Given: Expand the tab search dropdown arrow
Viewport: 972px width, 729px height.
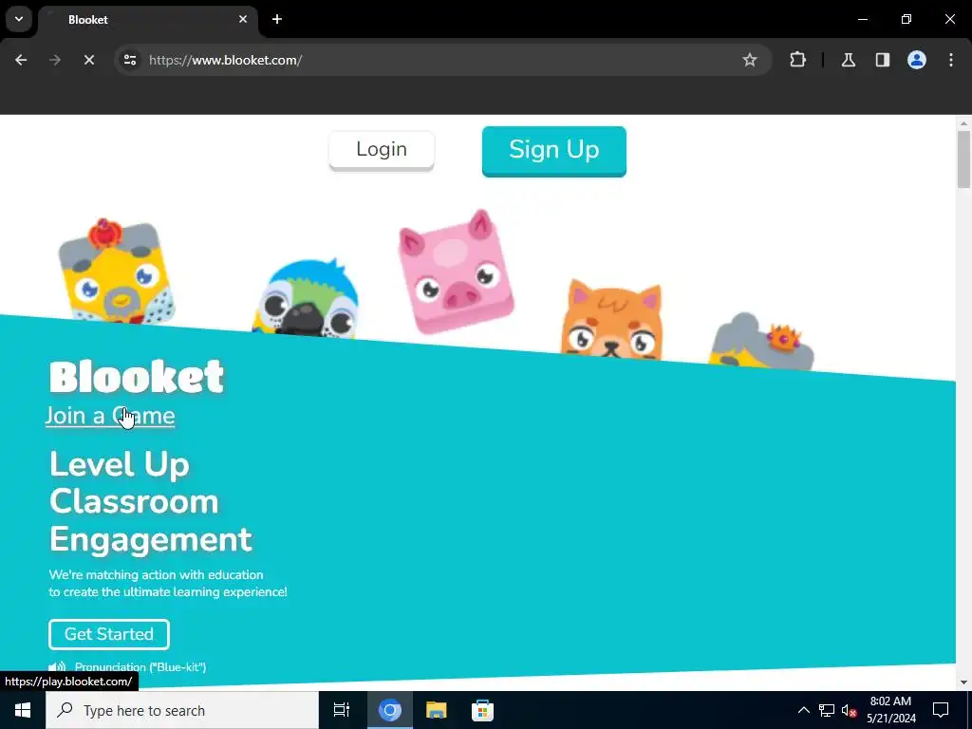Looking at the screenshot, I should tap(19, 19).
